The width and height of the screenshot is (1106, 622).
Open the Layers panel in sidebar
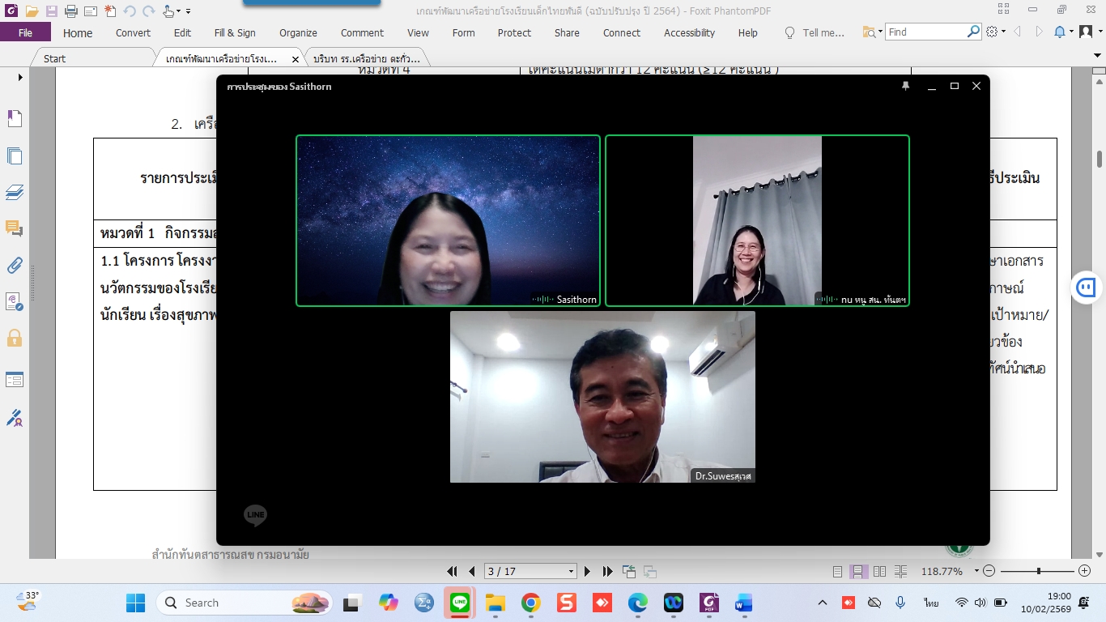point(14,192)
